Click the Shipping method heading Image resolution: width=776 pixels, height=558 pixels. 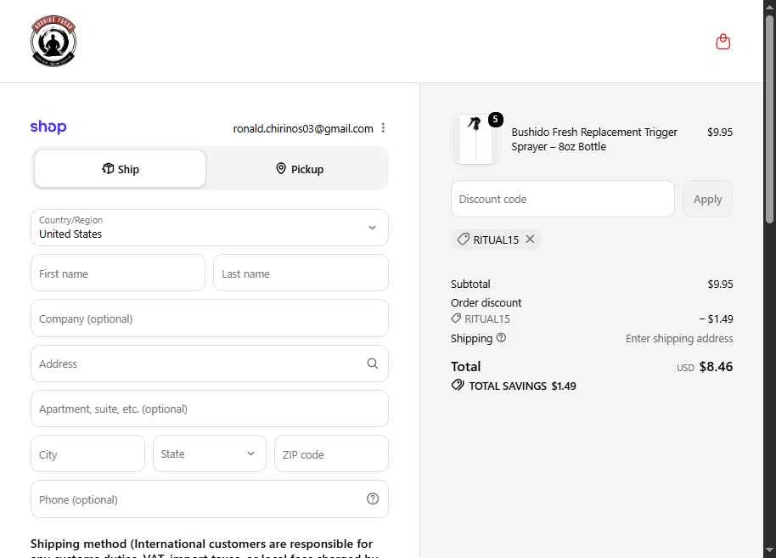204,550
